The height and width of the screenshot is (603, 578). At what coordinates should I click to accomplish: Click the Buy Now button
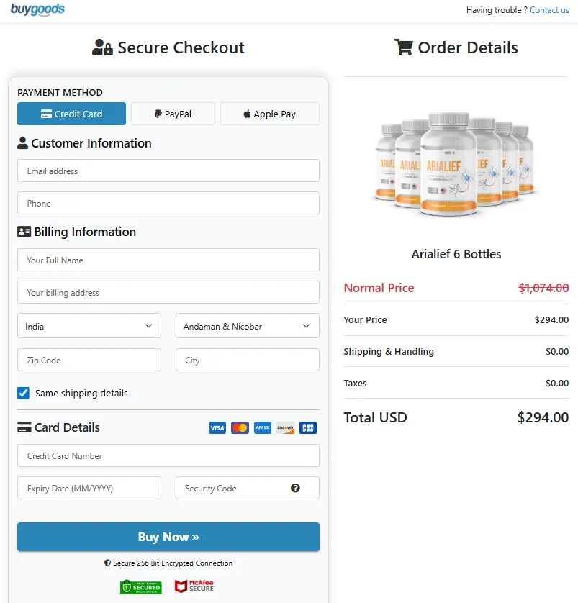click(168, 537)
